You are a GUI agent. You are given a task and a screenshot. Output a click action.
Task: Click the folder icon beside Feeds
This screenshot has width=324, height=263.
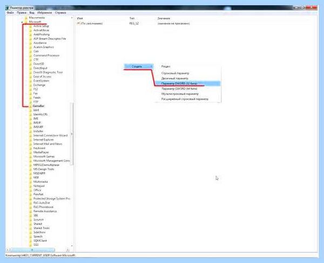click(31, 98)
